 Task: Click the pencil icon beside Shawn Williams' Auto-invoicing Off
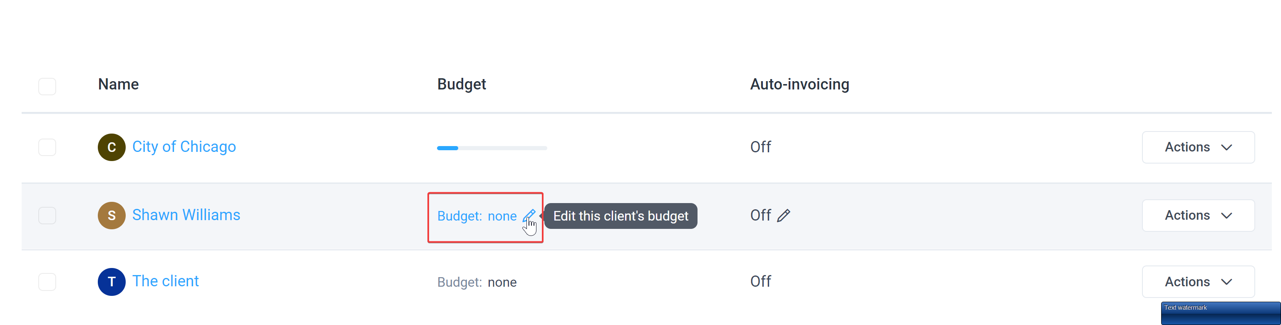coord(783,215)
